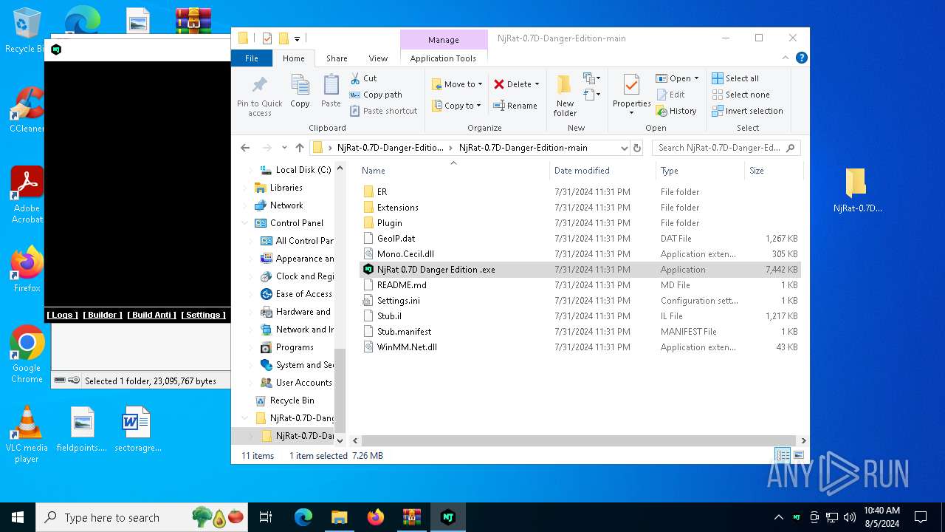Open the Builder link in NjRat
This screenshot has width=945, height=532.
point(103,315)
